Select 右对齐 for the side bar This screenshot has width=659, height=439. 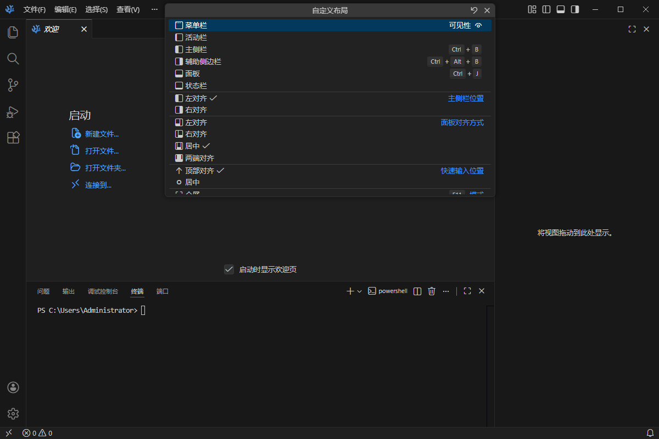tap(197, 109)
